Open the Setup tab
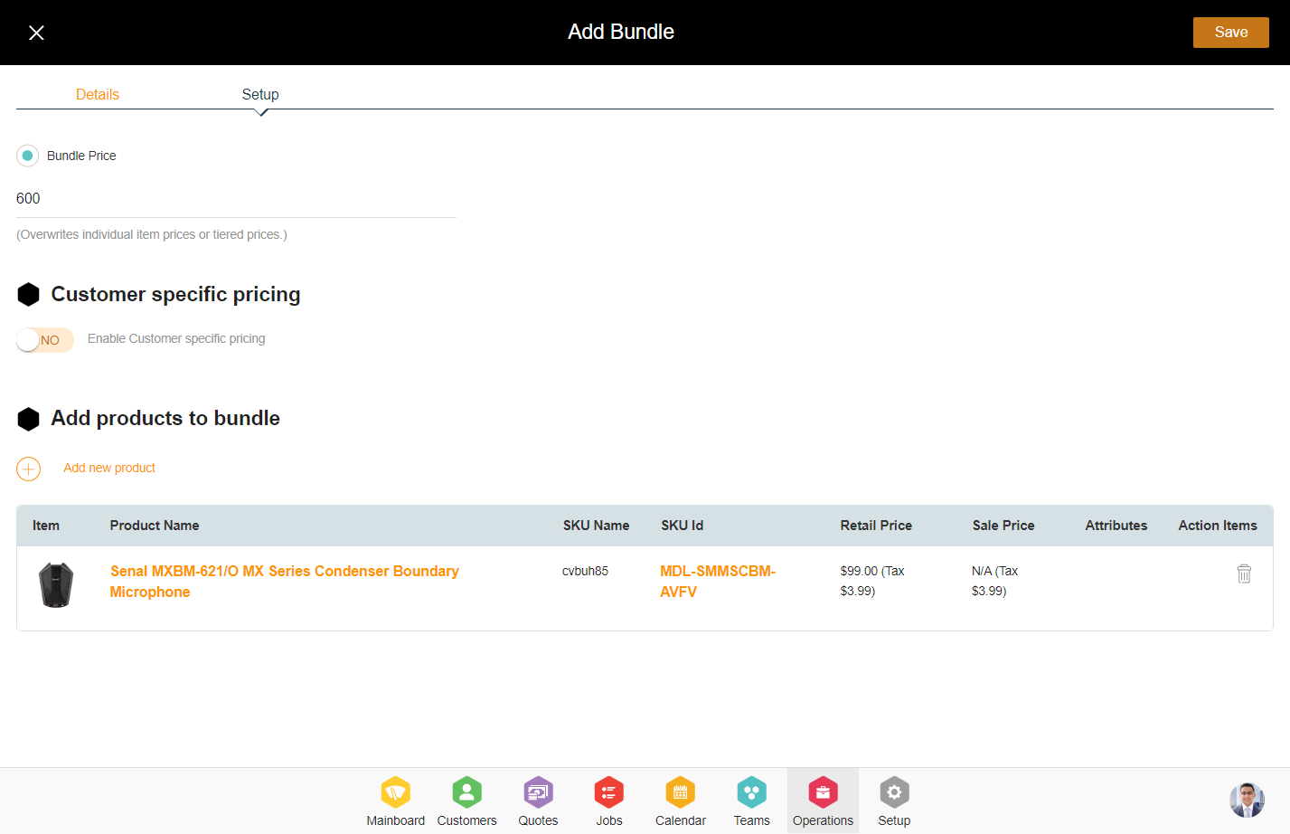Viewport: 1290px width, 834px height. 260,94
